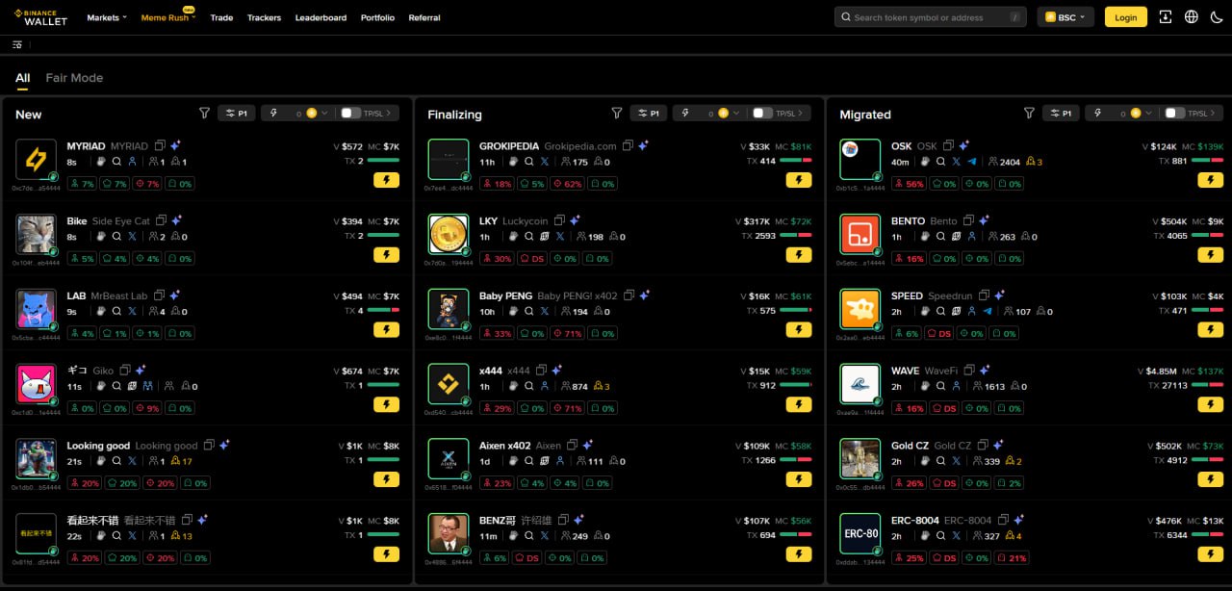Open the language globe icon

(1192, 17)
